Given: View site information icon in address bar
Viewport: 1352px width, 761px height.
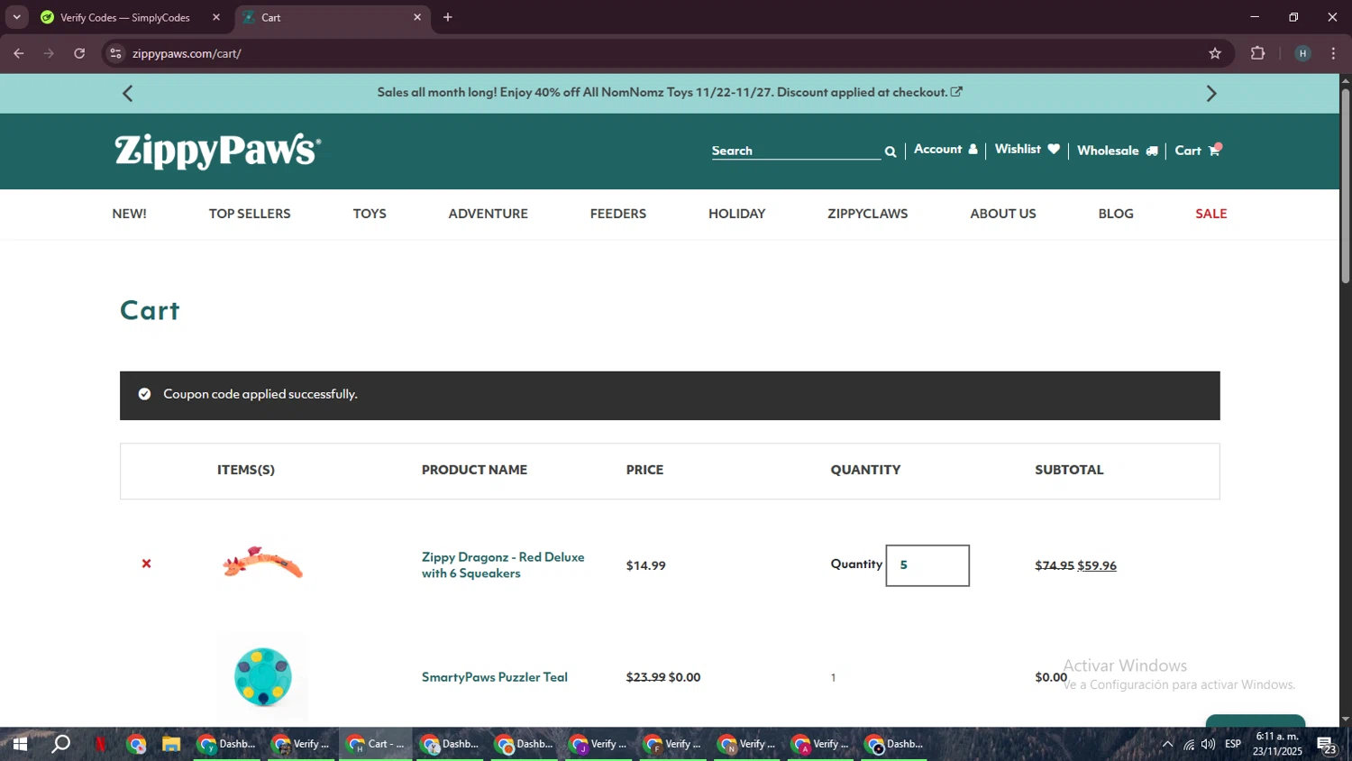Looking at the screenshot, I should pyautogui.click(x=115, y=53).
